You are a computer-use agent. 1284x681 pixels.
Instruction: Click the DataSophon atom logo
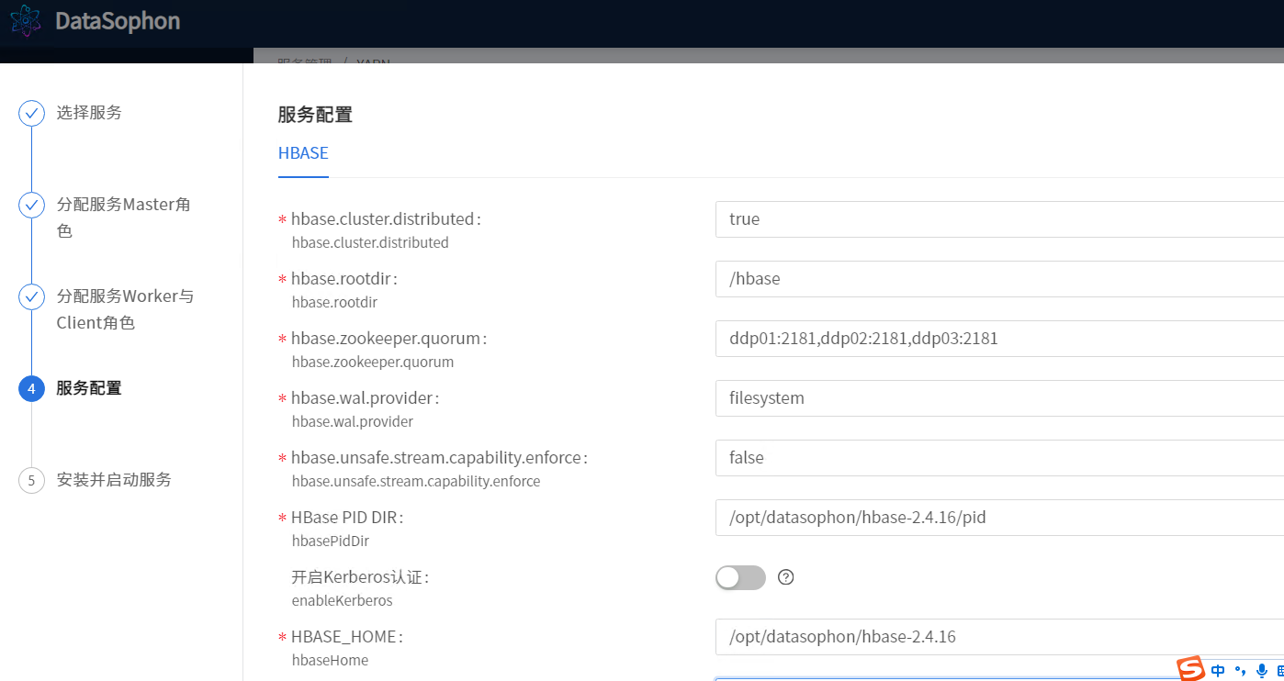point(26,20)
